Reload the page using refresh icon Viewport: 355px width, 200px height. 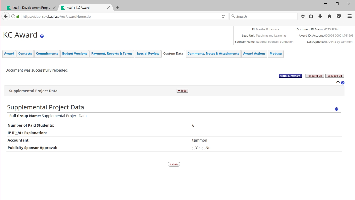(223, 16)
